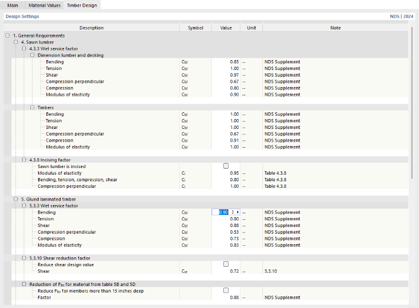Click spinner arrows in glulam Bending value

pyautogui.click(x=233, y=212)
